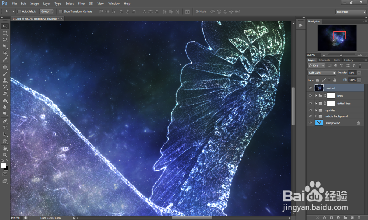Select the Eraser tool
Image resolution: width=368 pixels, height=220 pixels.
pos(5,94)
